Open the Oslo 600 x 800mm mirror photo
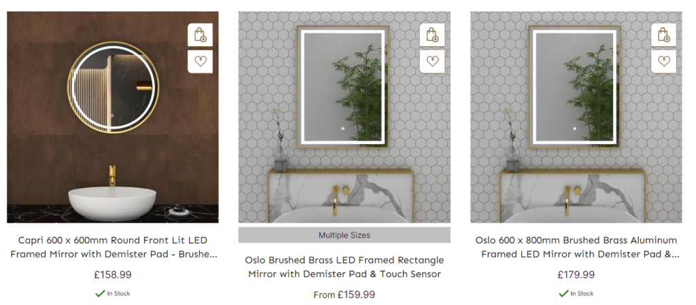Image resolution: width=696 pixels, height=305 pixels. pyautogui.click(x=576, y=117)
